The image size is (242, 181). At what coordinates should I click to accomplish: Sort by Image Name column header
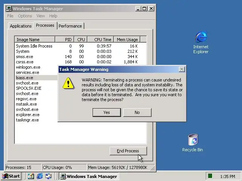coord(35,40)
